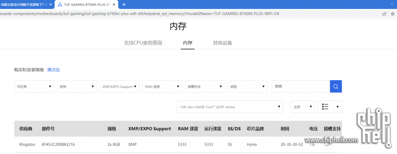Click the 部件号 column header

[48, 129]
